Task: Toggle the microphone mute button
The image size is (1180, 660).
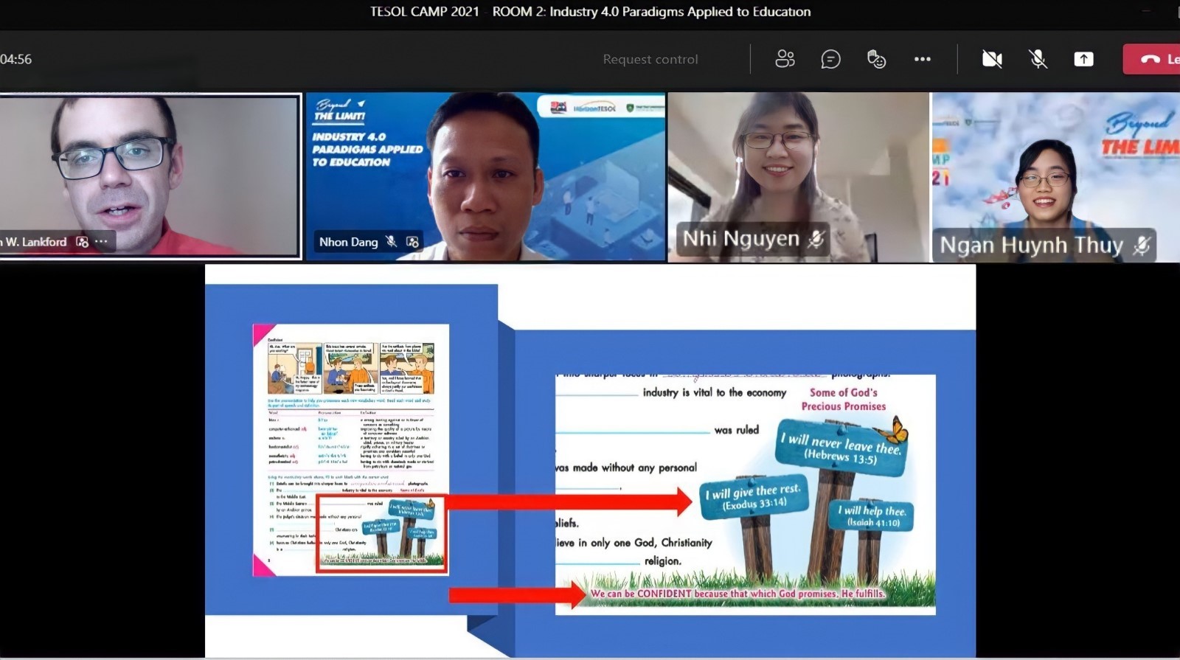Action: tap(1038, 59)
